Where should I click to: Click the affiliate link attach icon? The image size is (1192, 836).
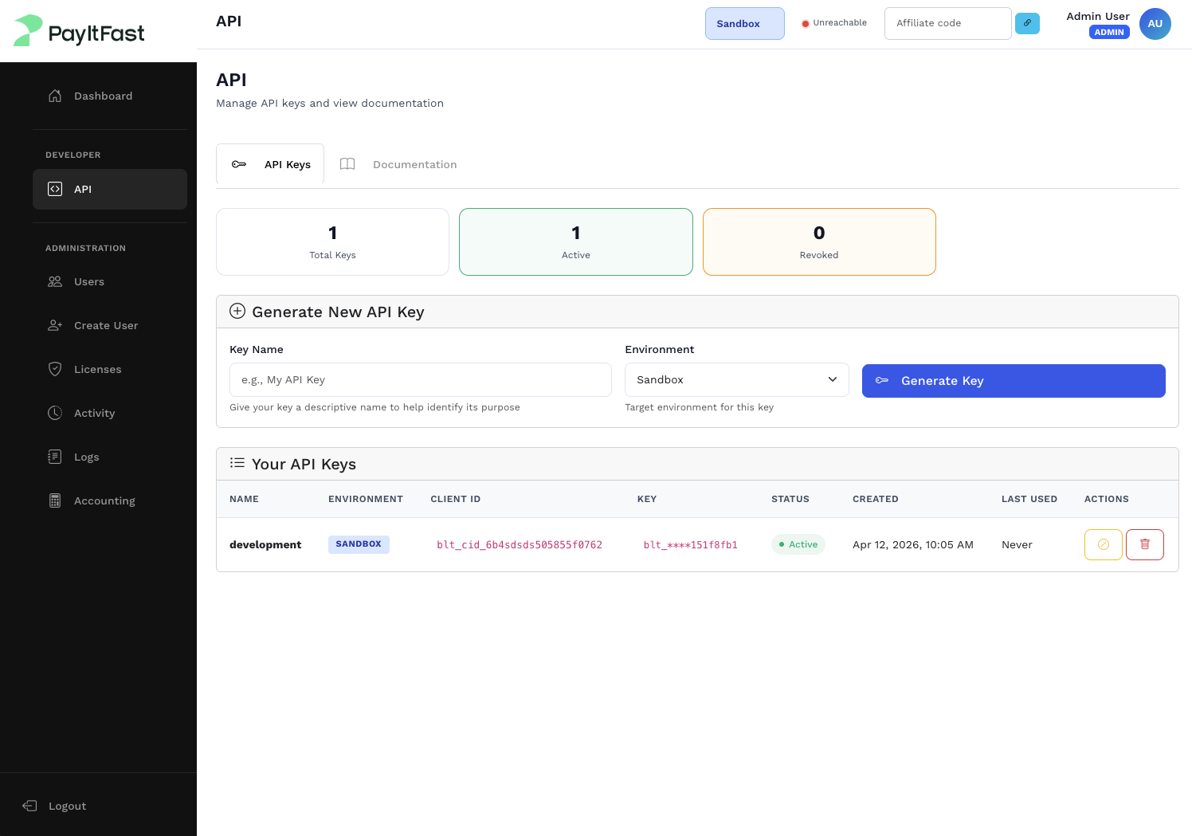(x=1027, y=23)
